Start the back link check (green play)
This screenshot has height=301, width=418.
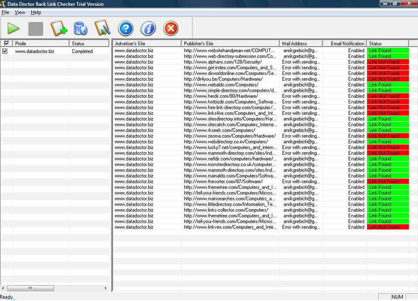point(13,29)
